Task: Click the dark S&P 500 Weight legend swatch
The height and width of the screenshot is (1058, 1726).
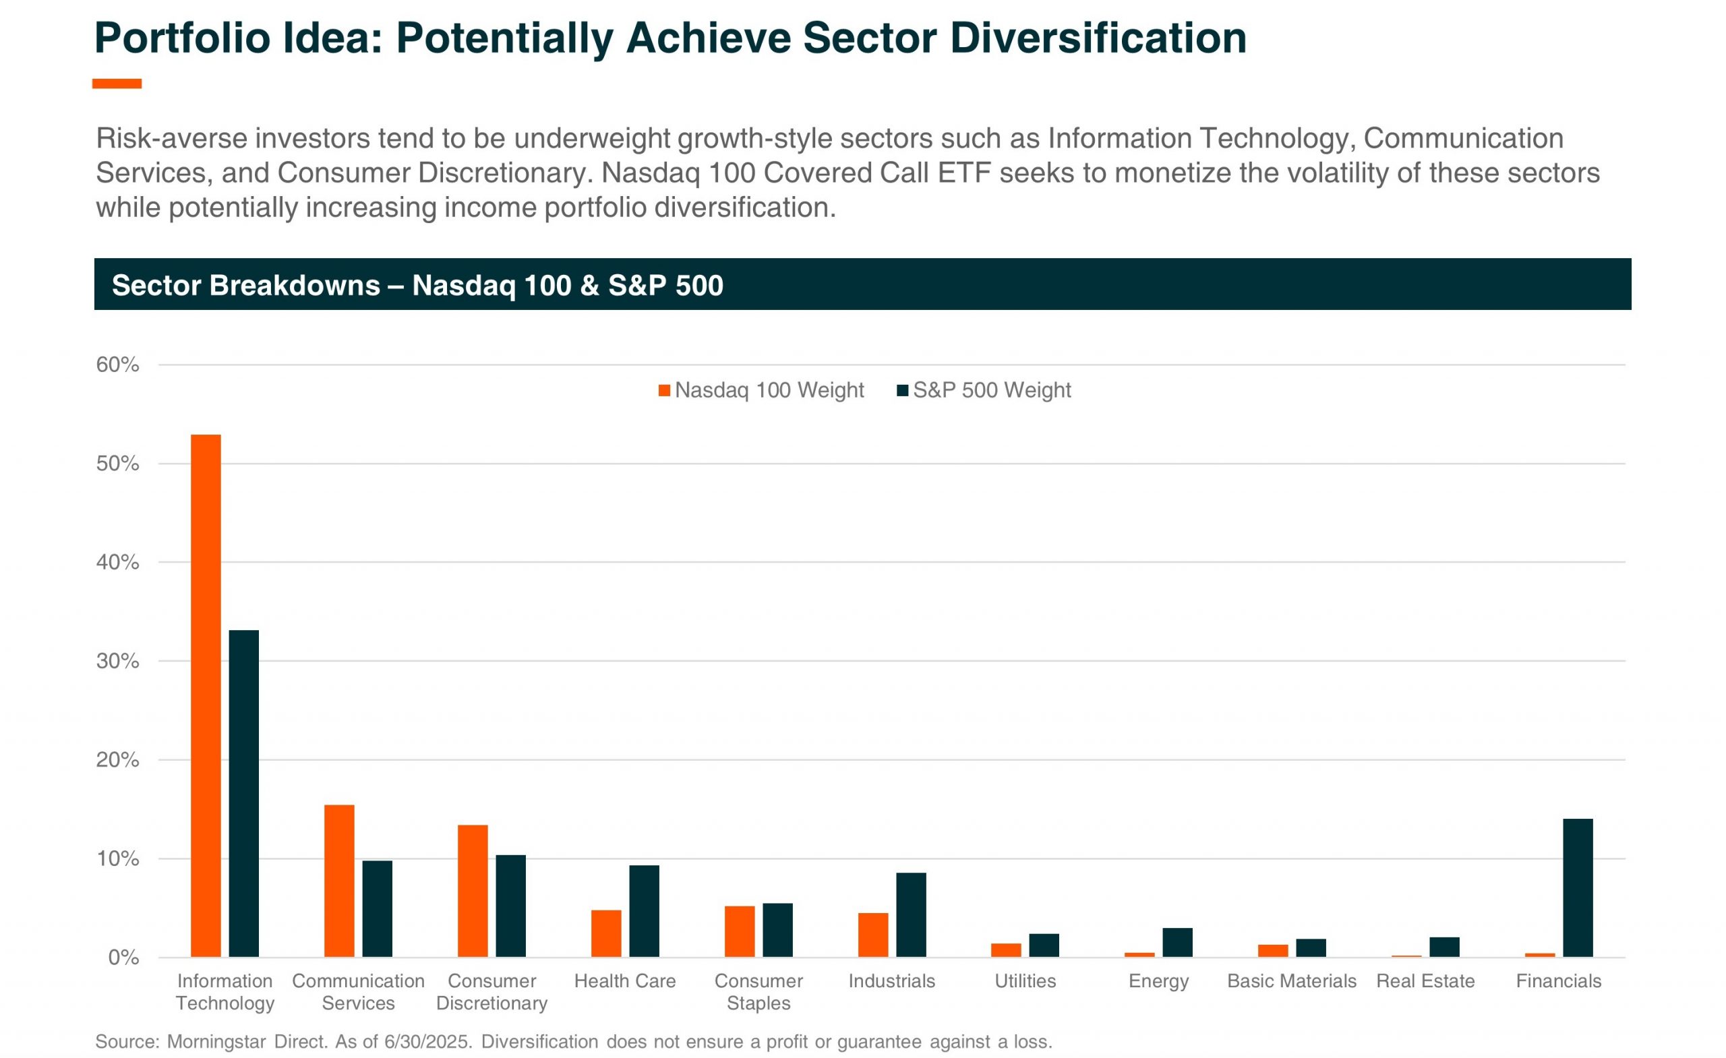Action: (902, 391)
